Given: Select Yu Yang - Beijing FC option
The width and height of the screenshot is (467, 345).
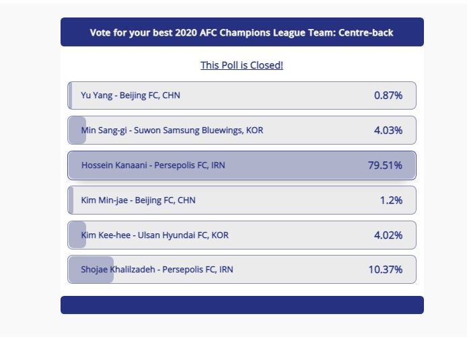Looking at the screenshot, I should pos(131,95).
